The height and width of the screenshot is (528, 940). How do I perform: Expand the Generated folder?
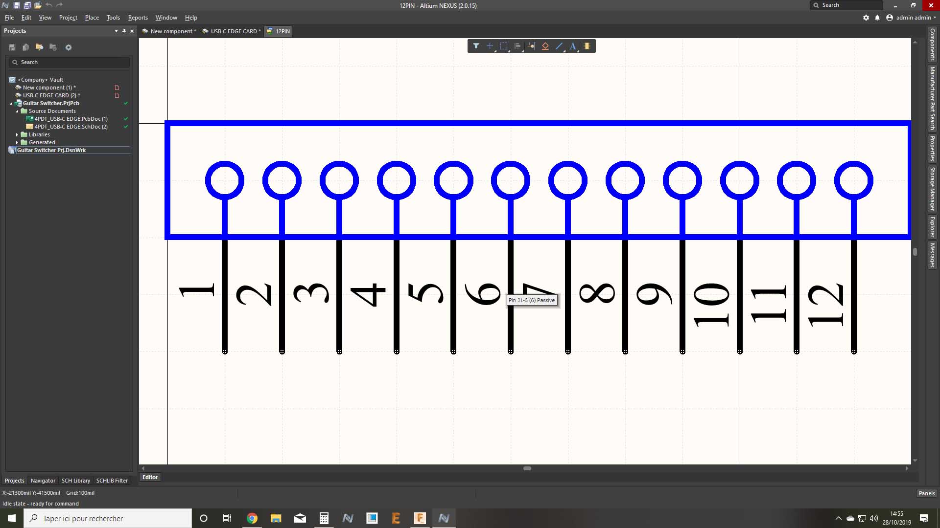(17, 142)
